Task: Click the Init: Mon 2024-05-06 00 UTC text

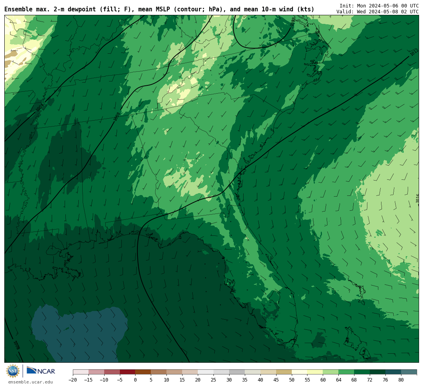Action: [x=379, y=5]
